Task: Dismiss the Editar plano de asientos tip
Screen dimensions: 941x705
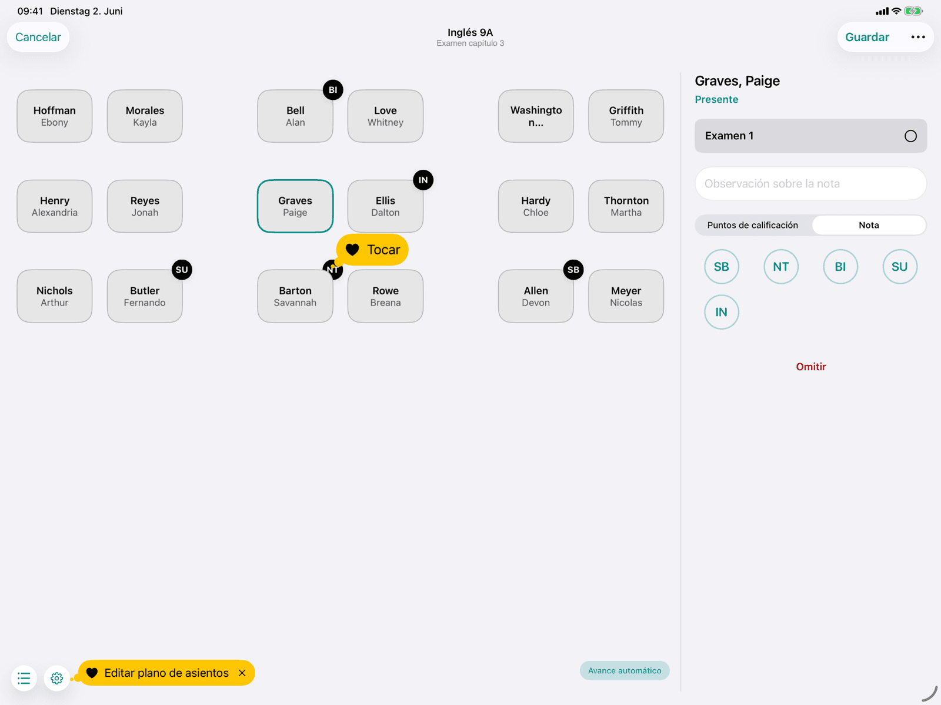Action: (242, 673)
